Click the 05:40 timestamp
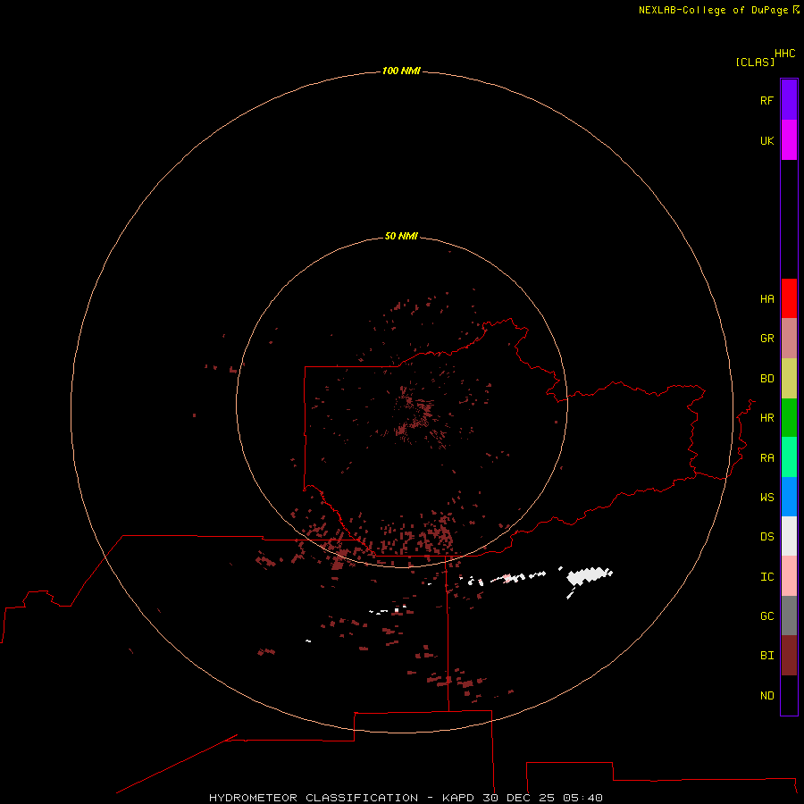This screenshot has width=804, height=804. pyautogui.click(x=583, y=798)
